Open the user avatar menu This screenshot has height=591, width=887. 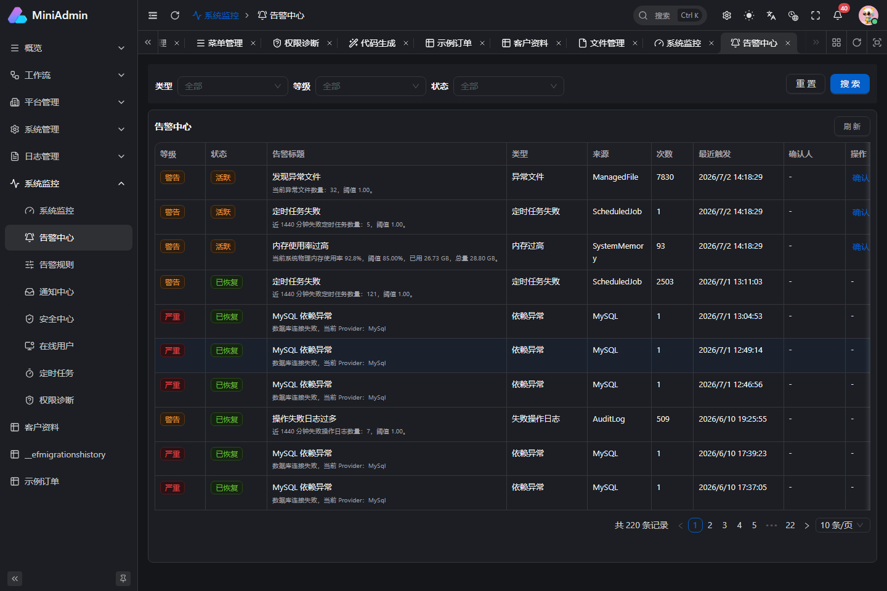tap(869, 15)
